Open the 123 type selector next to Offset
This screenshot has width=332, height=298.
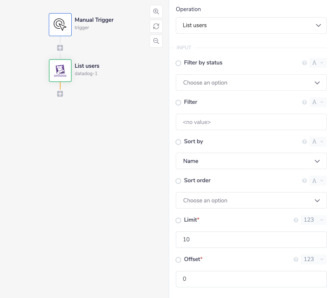click(314, 259)
